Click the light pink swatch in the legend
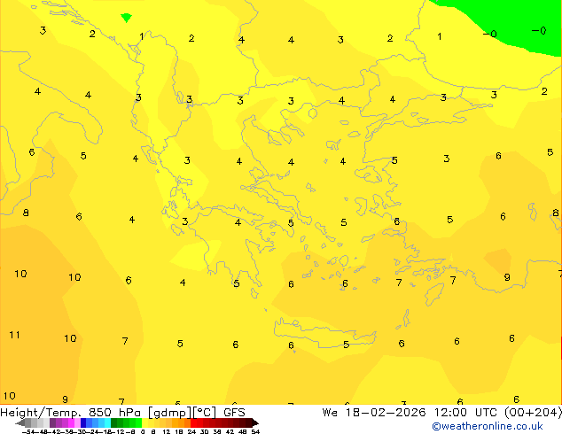The width and height of the screenshot is (562, 434). pyautogui.click(x=77, y=422)
